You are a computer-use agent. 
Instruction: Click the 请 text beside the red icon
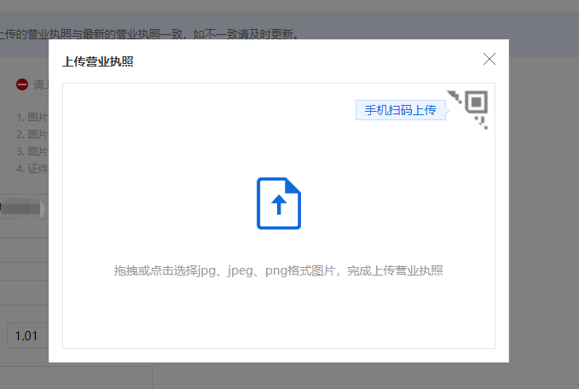coord(38,84)
